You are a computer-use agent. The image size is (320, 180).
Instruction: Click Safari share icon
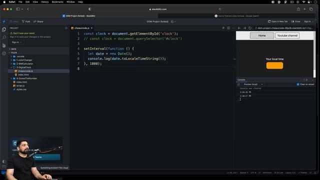[298, 9]
